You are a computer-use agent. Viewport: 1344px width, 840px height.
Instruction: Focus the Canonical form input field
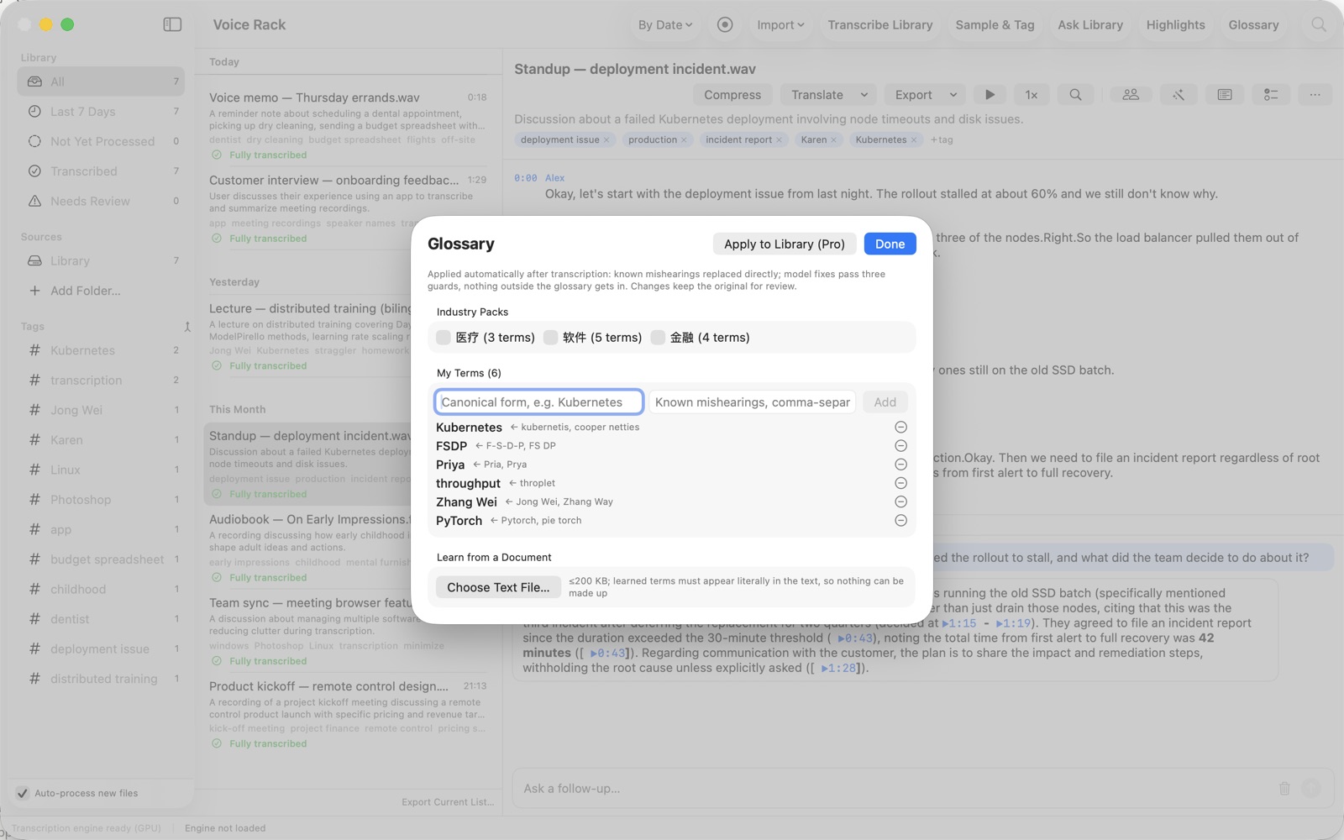click(x=539, y=402)
